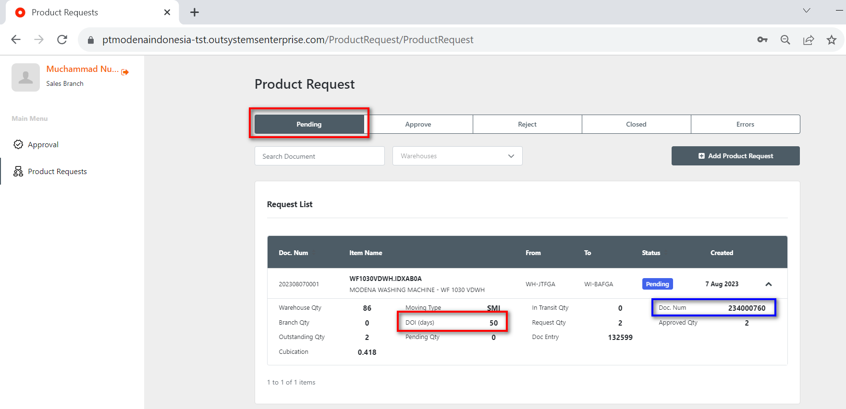The width and height of the screenshot is (846, 409).
Task: Click the browser reload icon
Action: (x=62, y=40)
